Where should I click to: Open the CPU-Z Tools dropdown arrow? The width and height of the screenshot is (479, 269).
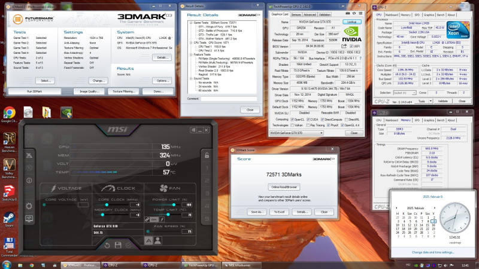tap(431, 101)
